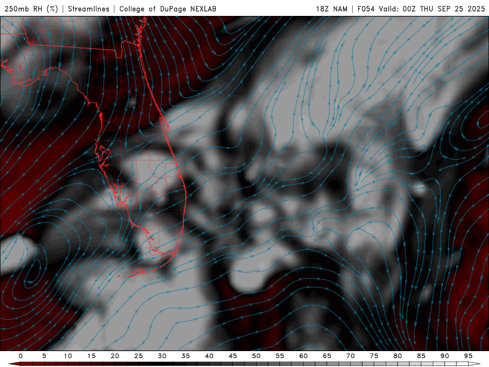
Task: Click the 70 label on the color scale
Action: [x=350, y=356]
